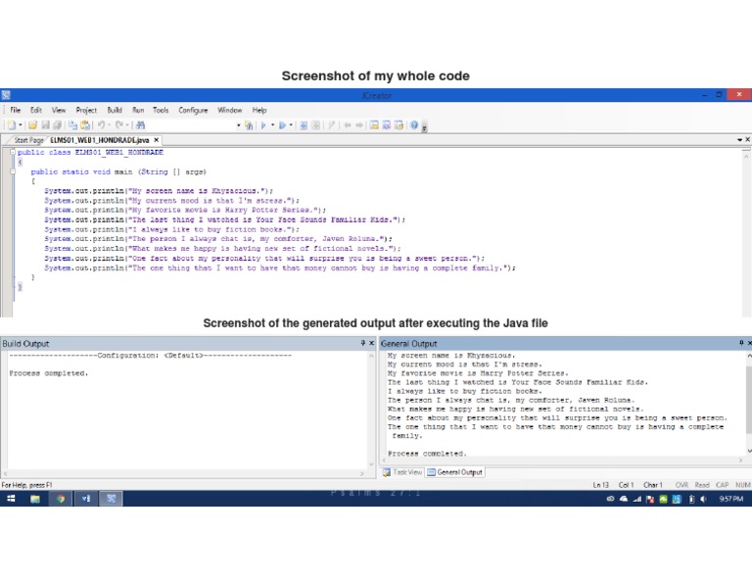Open the Project menu

(x=86, y=110)
